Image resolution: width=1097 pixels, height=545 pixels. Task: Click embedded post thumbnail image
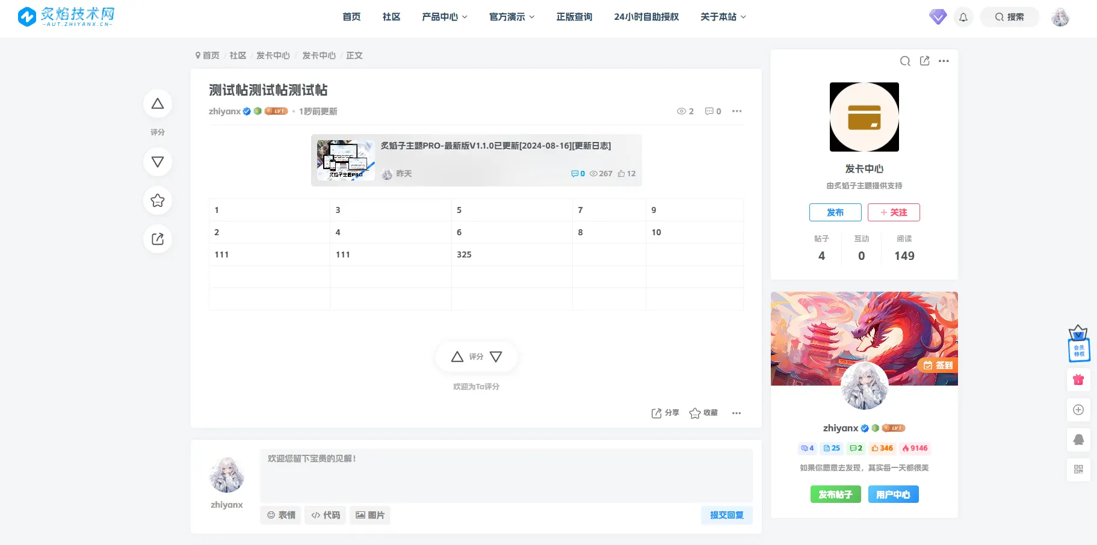point(346,160)
